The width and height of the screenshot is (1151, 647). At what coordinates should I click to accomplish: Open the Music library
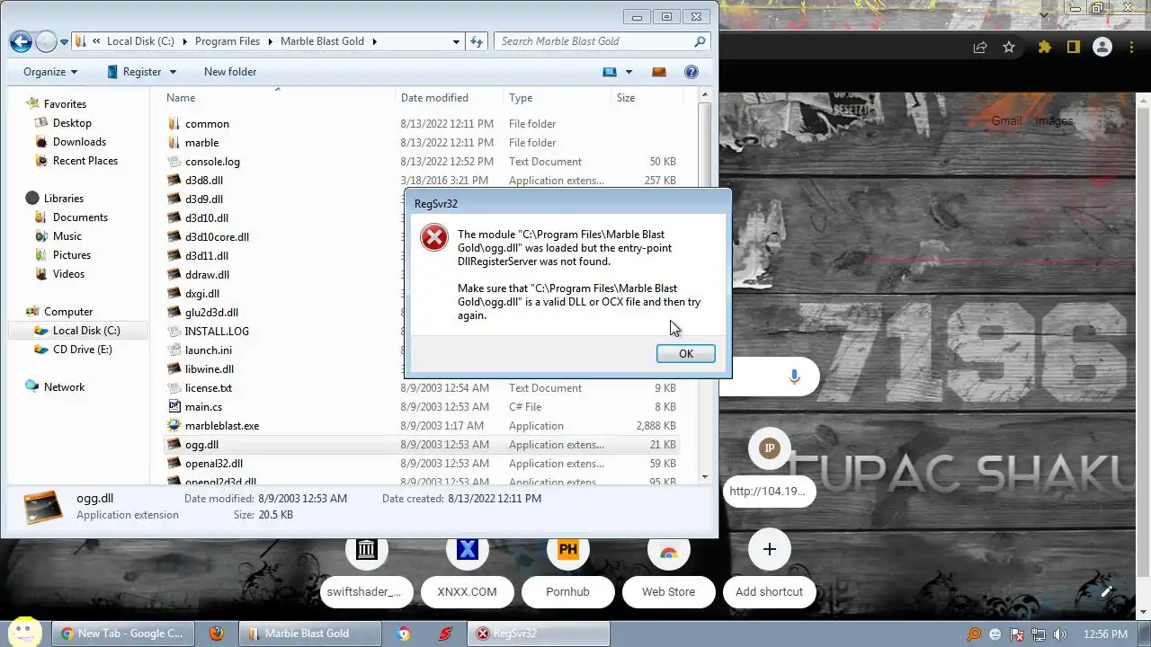67,236
